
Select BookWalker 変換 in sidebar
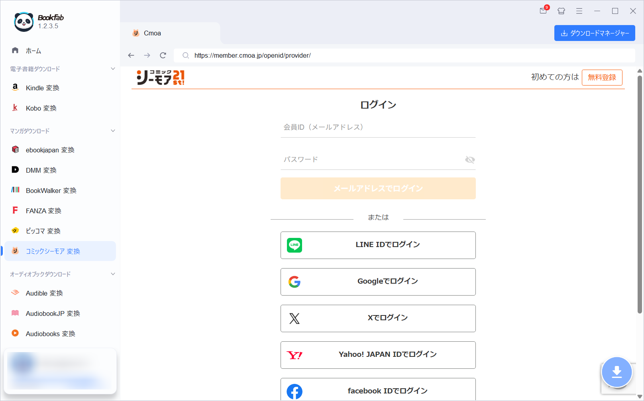[60, 190]
